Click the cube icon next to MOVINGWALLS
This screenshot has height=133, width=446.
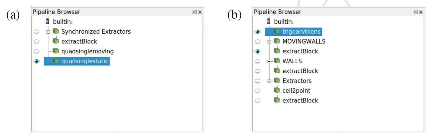(277, 41)
